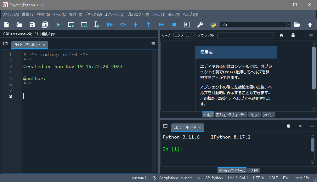The height and width of the screenshot is (182, 317).
Task: Toggle the Help pane lock icon
Action: click(x=293, y=35)
